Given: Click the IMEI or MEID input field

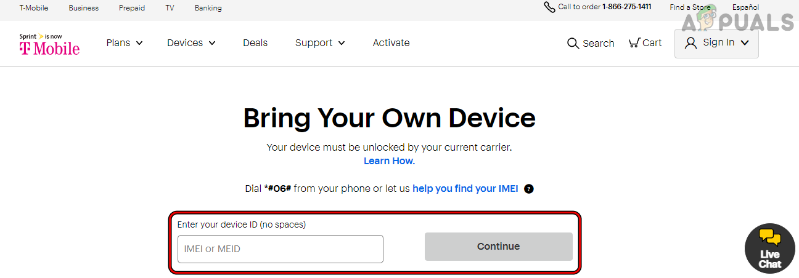Looking at the screenshot, I should point(281,249).
